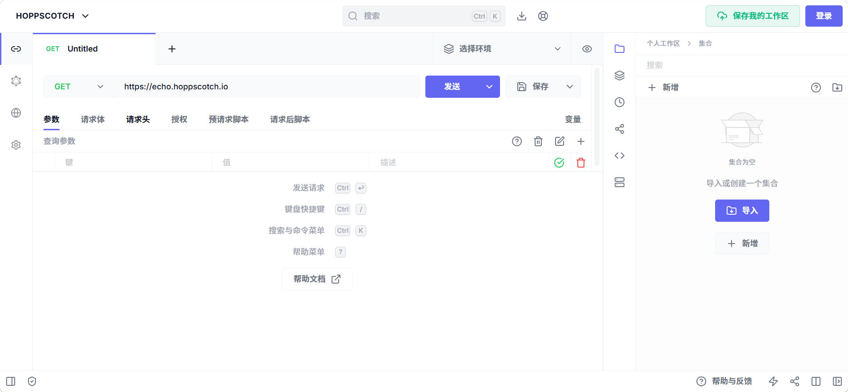Viewport: 848px width, 392px height.
Task: Switch to the 请求头 tab
Action: point(138,119)
